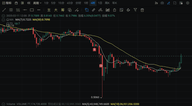
Task: Collapse the Volume panel chevron
Action: pyautogui.click(x=4, y=104)
